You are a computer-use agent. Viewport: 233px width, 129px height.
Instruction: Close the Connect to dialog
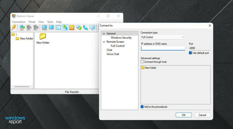pyautogui.click(x=210, y=26)
